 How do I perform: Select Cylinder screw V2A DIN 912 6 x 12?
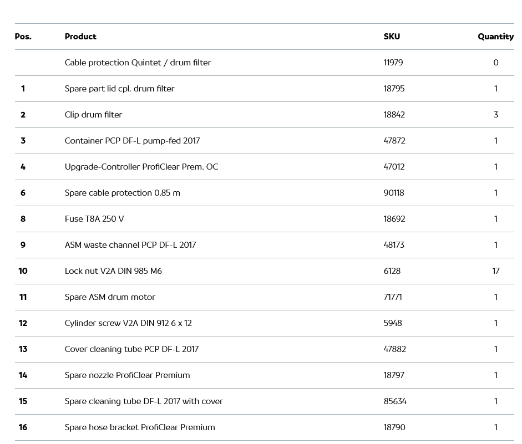pos(128,323)
